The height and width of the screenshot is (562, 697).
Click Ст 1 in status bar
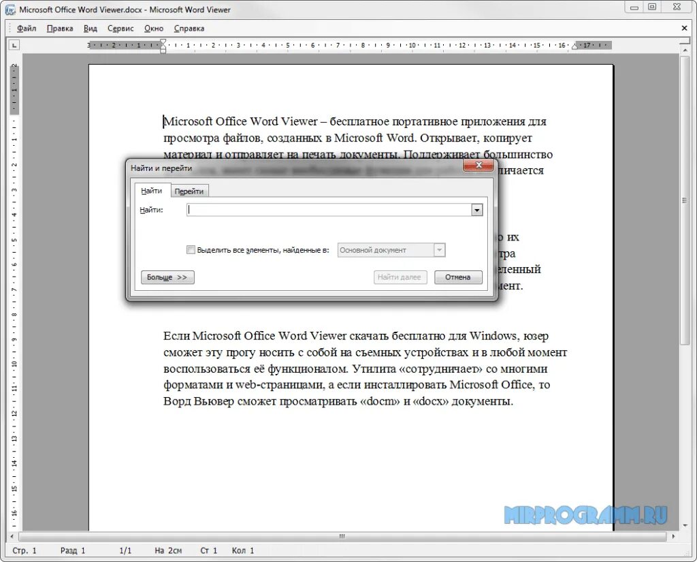point(208,551)
